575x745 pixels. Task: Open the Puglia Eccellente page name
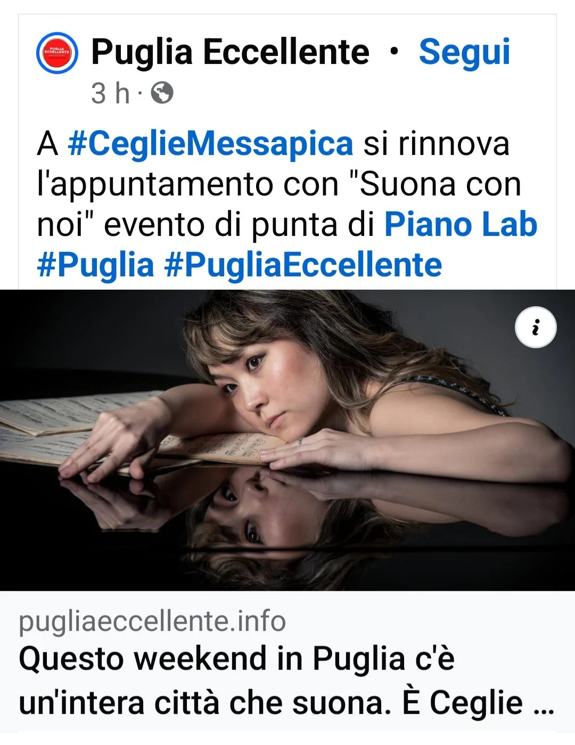(x=230, y=52)
